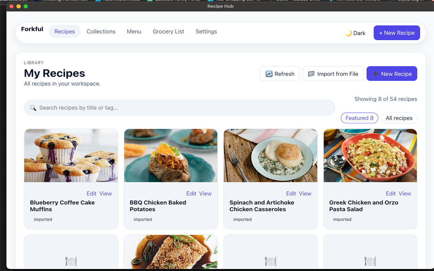Go to the Collections tab

click(x=101, y=32)
